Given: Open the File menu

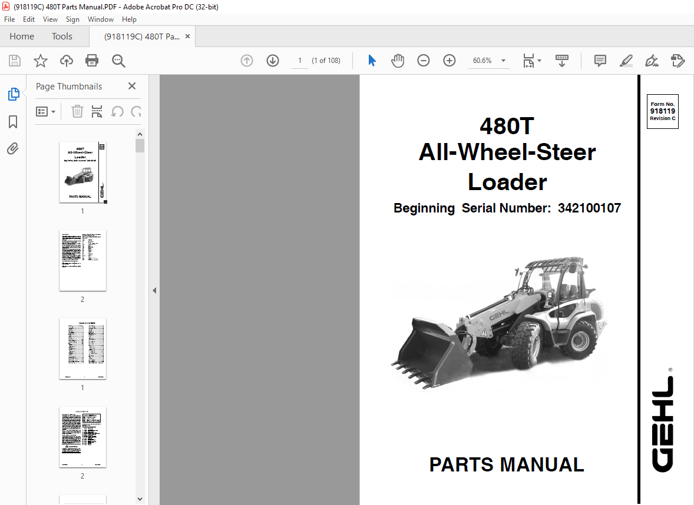Looking at the screenshot, I should [x=9, y=19].
